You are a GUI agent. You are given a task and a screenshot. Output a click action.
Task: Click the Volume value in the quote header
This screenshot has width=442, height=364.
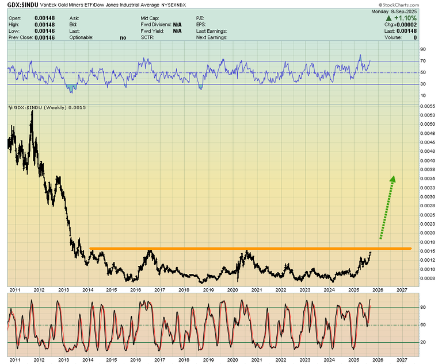point(414,37)
